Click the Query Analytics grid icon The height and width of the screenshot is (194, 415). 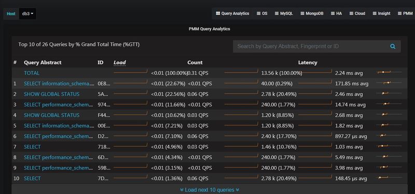point(218,13)
